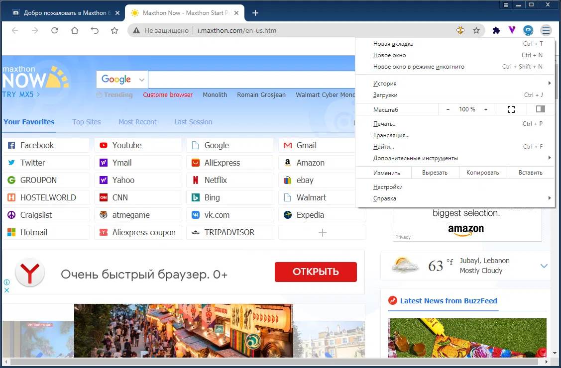Expand the Справка submenu
The image size is (561, 368).
[x=455, y=198]
